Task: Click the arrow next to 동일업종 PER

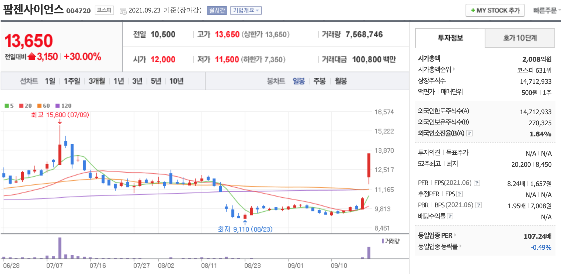Action: pos(455,235)
